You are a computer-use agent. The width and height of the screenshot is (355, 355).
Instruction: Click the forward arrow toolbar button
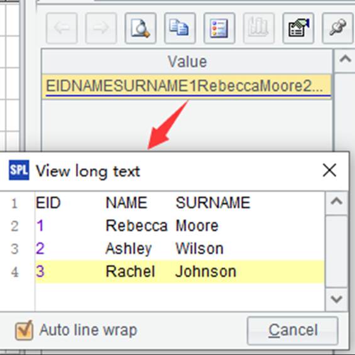[x=101, y=28]
